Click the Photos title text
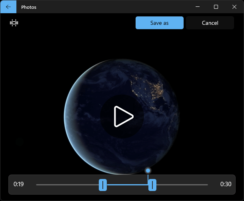This screenshot has width=244, height=201. [29, 7]
